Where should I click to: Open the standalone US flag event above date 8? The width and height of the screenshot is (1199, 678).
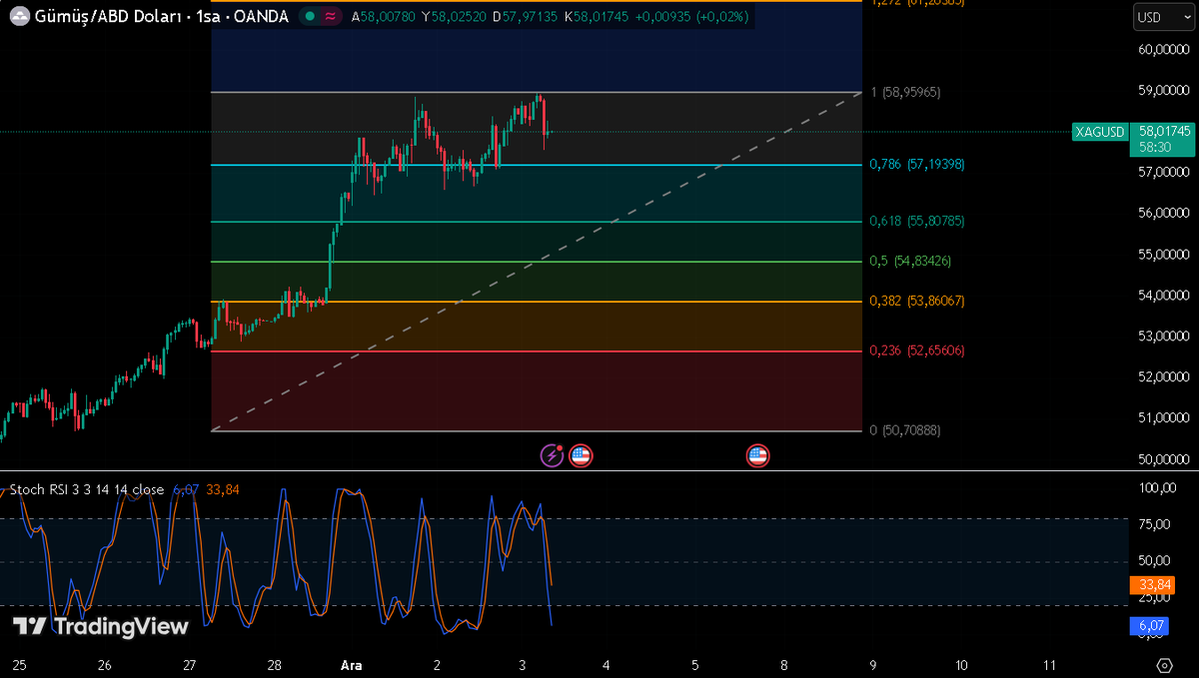coord(757,456)
